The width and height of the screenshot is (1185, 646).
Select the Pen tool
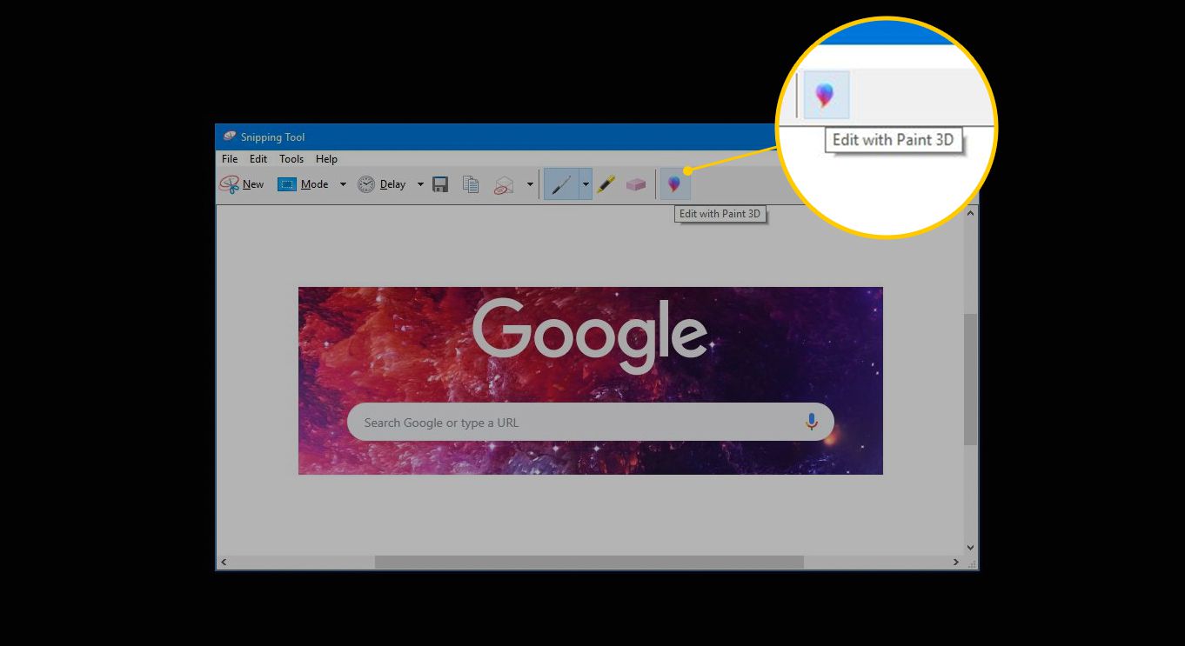click(x=561, y=184)
